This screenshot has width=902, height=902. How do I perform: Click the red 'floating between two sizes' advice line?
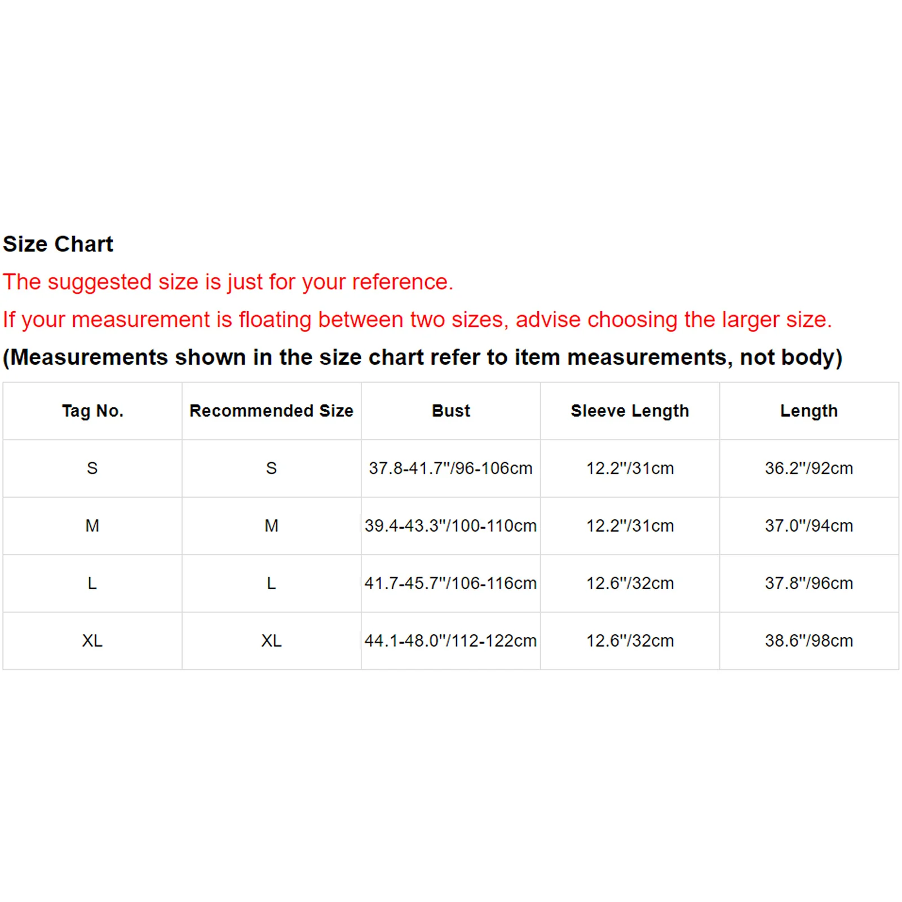click(417, 320)
